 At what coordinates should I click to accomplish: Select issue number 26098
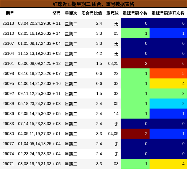click(x=8, y=73)
